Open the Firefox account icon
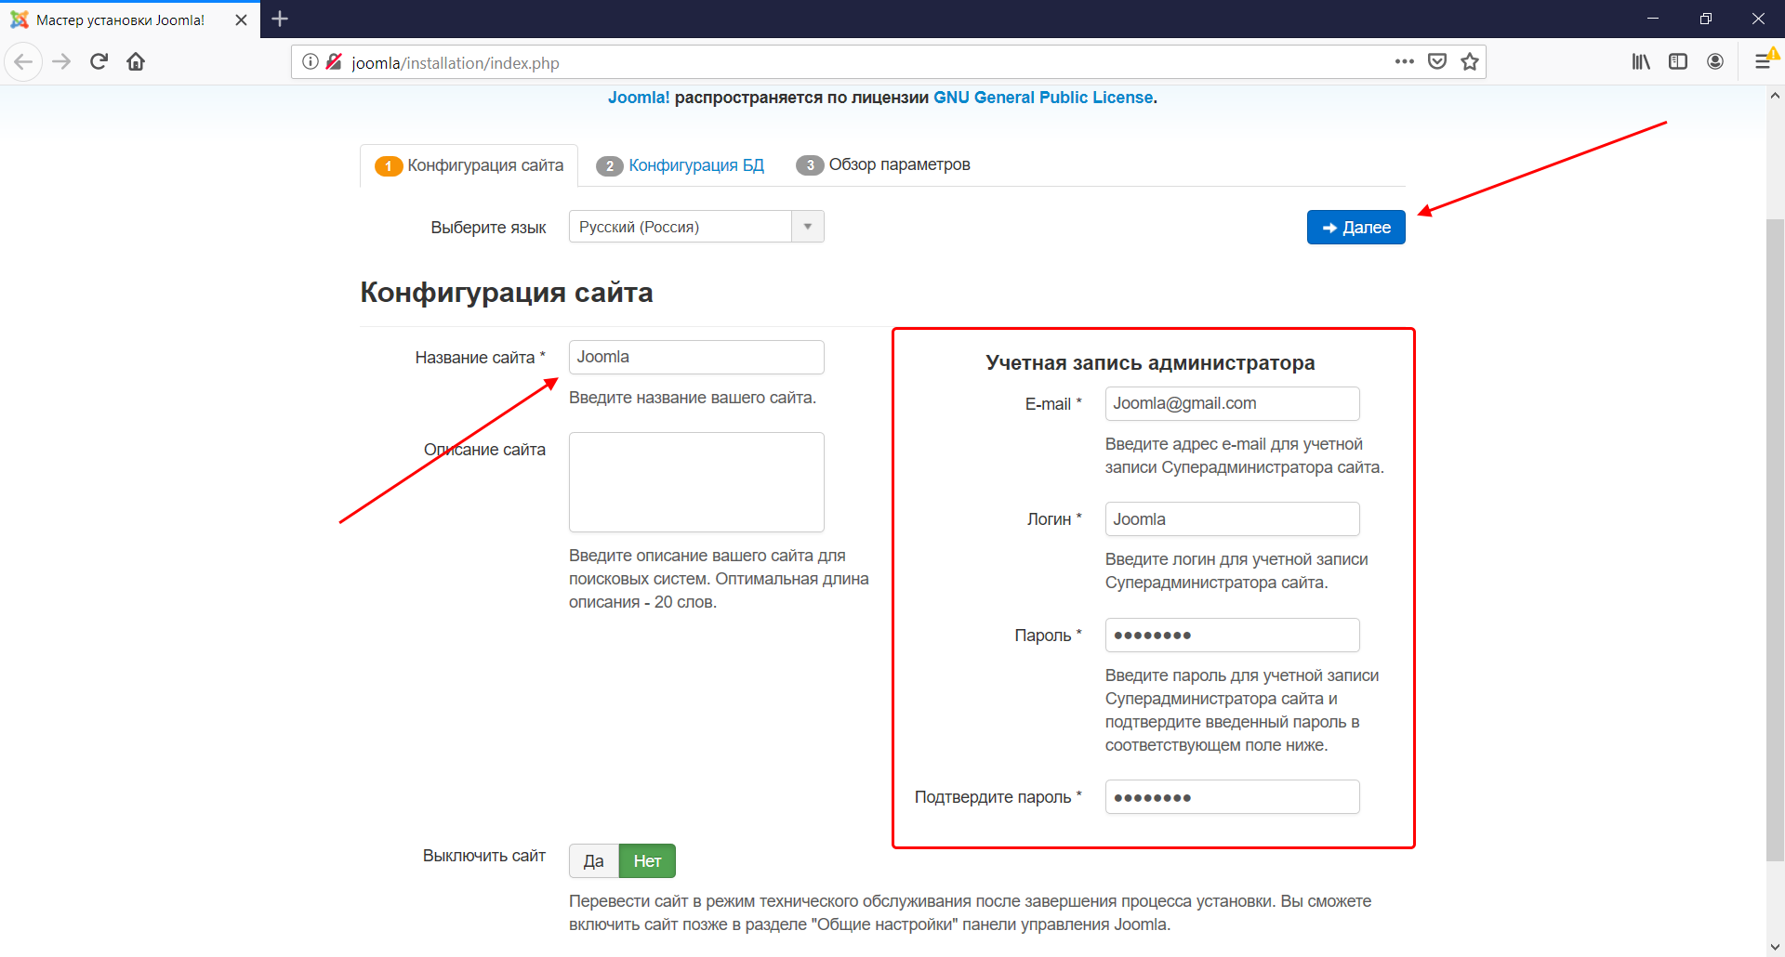 (x=1715, y=61)
